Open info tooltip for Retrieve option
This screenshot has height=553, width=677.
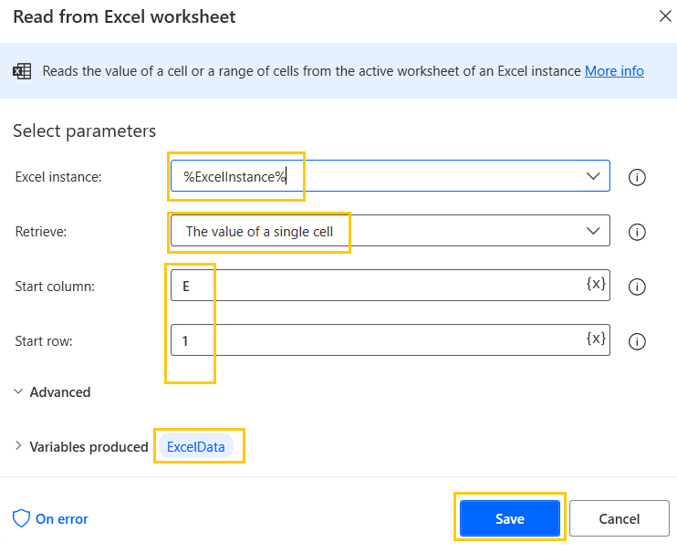point(637,232)
